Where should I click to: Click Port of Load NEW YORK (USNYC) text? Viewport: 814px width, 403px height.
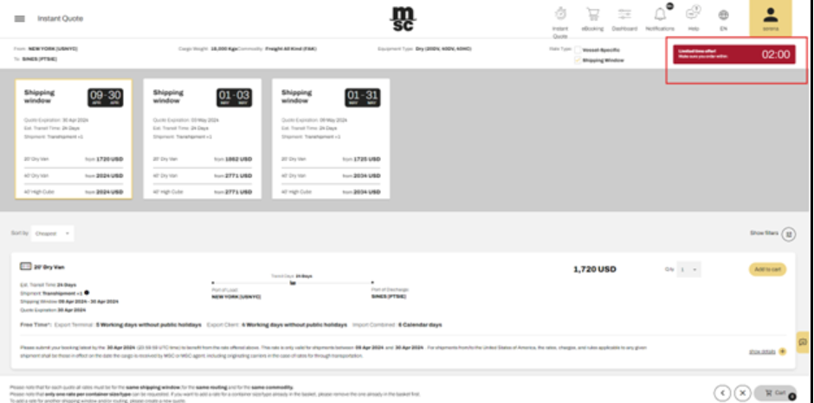coord(236,297)
